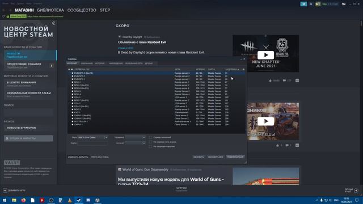Open more options on the Dead by Daylight post
The image size is (363, 204).
tap(297, 80)
